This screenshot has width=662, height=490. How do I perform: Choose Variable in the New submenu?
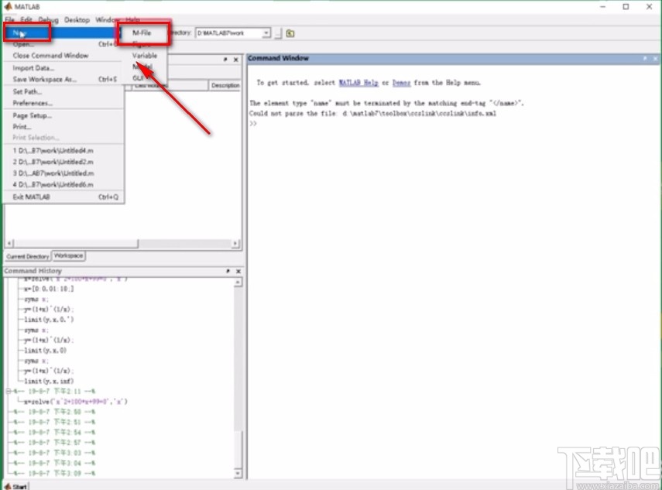[x=145, y=56]
